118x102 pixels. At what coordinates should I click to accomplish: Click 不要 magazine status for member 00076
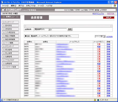point(99,49)
